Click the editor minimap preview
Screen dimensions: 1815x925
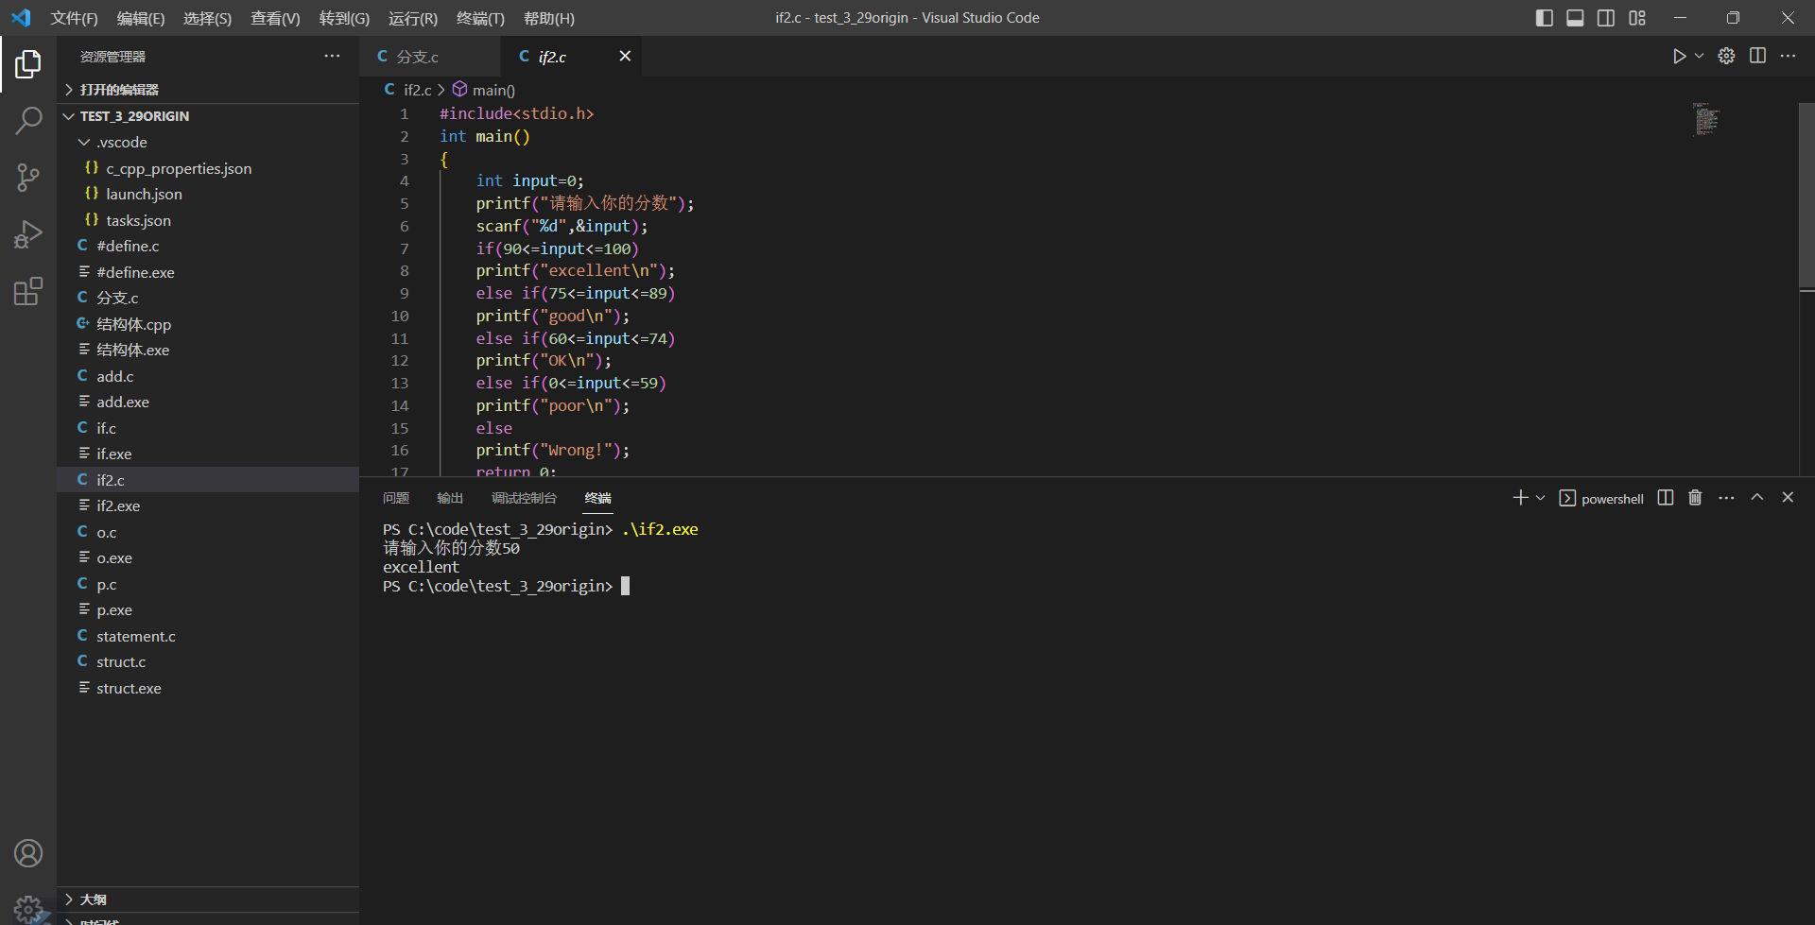point(1706,120)
